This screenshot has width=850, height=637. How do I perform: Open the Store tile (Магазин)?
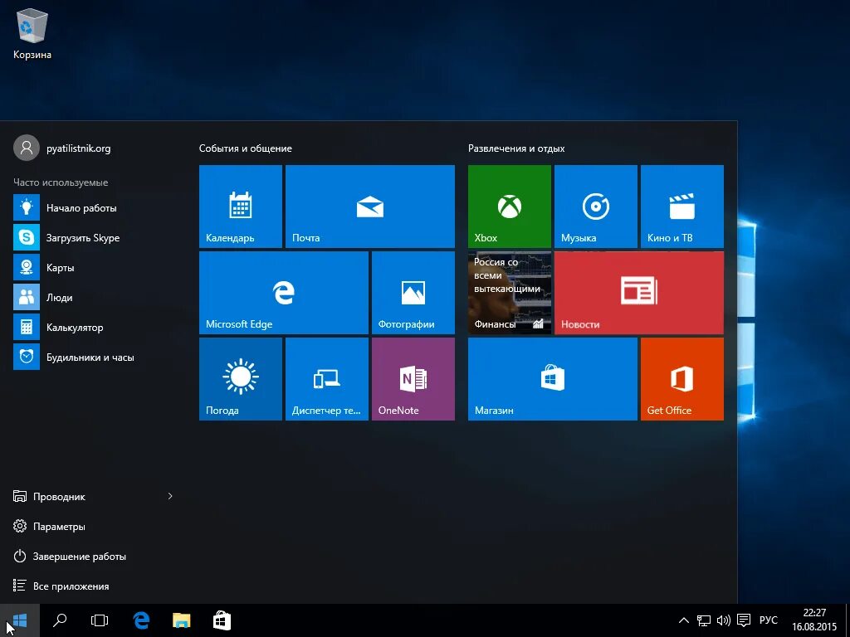552,378
